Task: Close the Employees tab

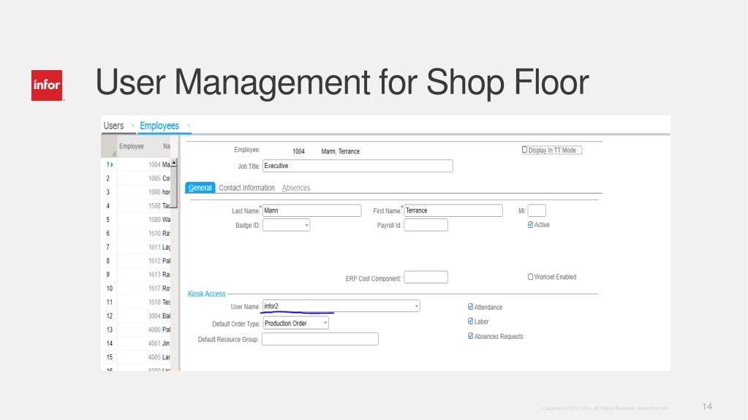Action: click(x=189, y=126)
